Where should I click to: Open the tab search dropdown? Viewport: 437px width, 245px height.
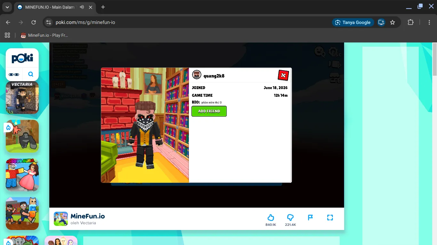coord(7,7)
